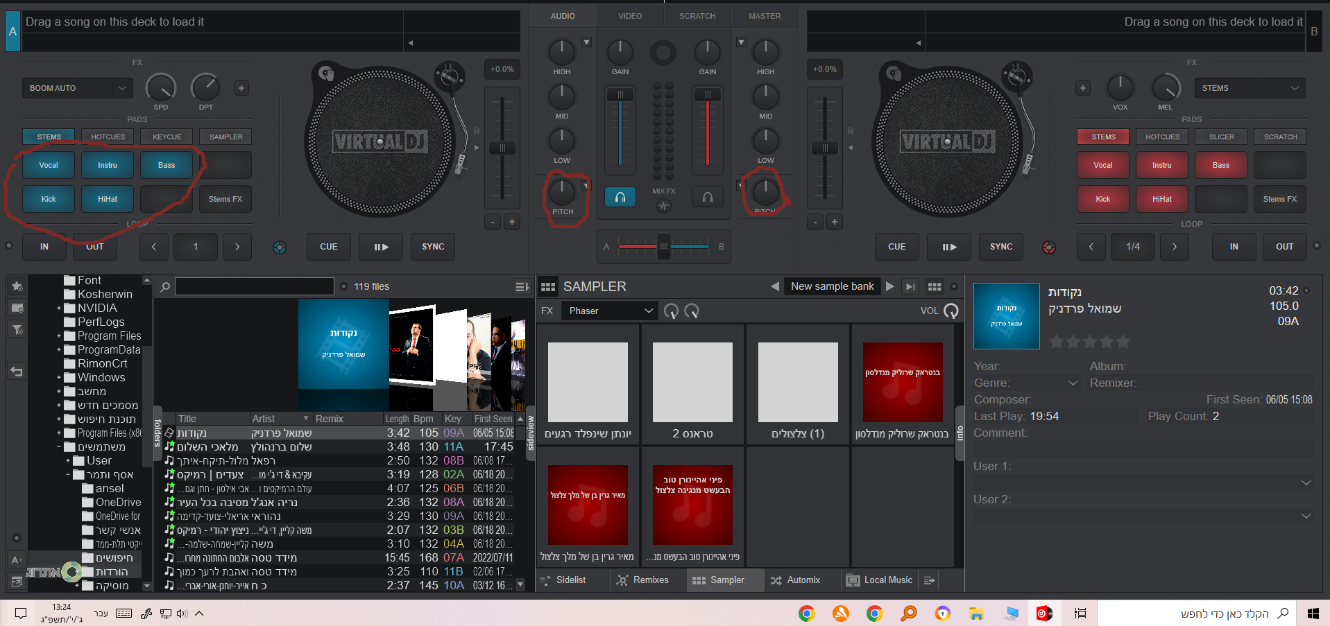Select deck B SLICER pad tab
This screenshot has height=626, width=1330.
[x=1222, y=137]
